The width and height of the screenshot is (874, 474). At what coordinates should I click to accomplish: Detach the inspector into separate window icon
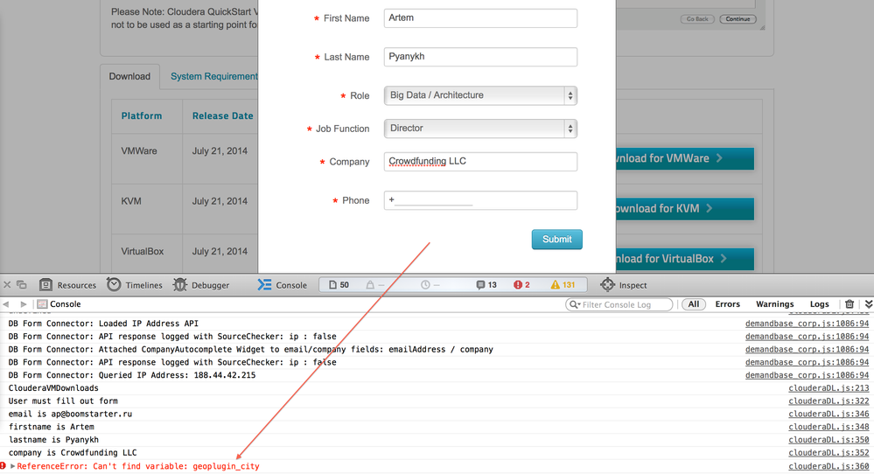tap(22, 284)
